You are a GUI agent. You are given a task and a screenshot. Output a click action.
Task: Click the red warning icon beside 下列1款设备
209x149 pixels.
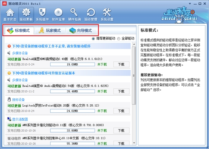click(x=9, y=46)
